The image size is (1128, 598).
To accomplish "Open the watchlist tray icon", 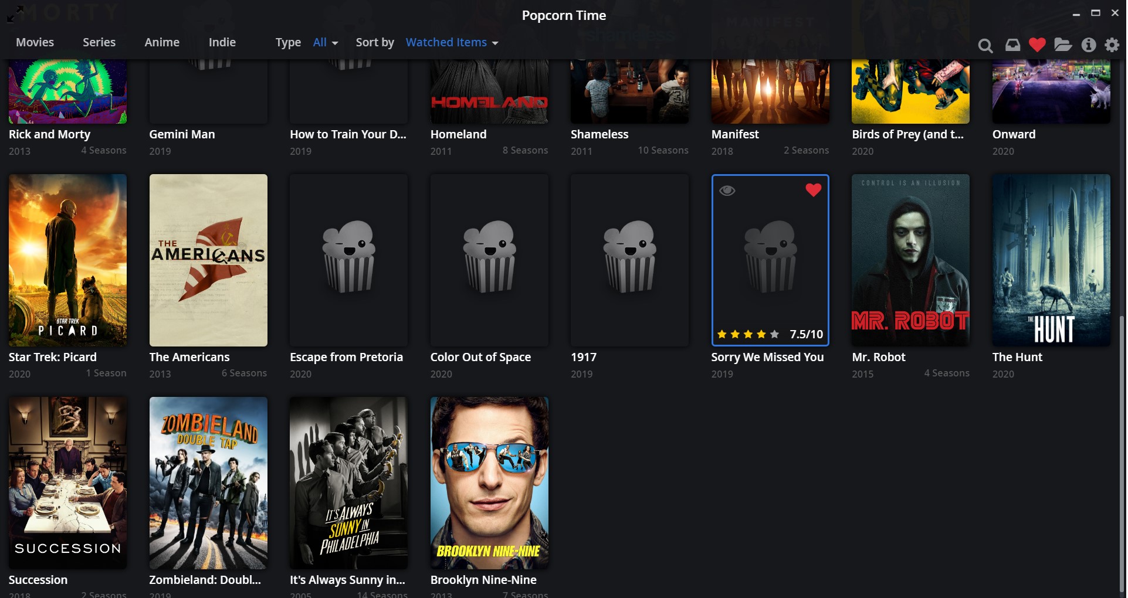I will click(x=1012, y=45).
